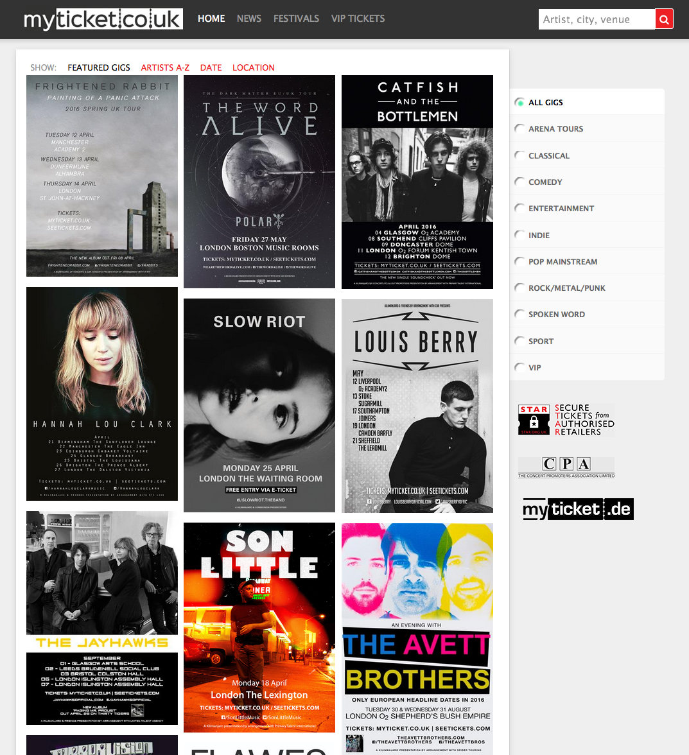
Task: View the Son Little Lexington poster
Action: click(259, 627)
